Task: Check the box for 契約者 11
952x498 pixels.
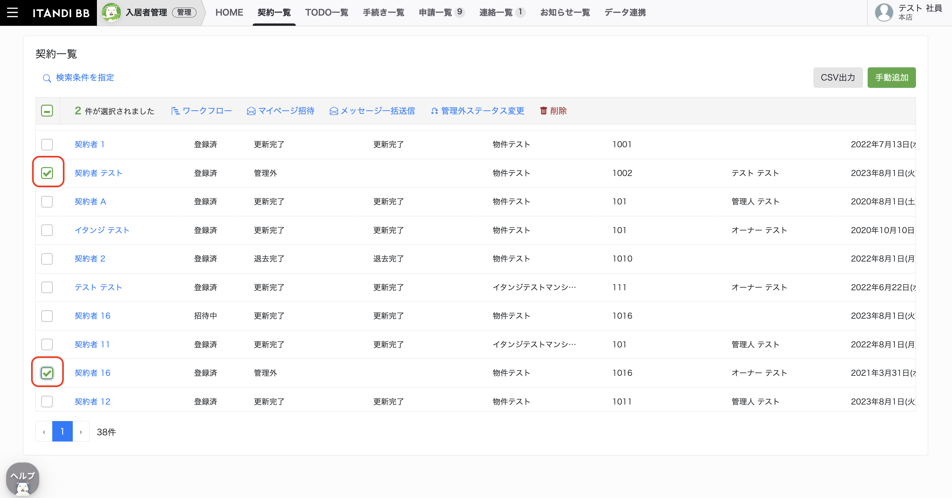Action: click(x=47, y=344)
